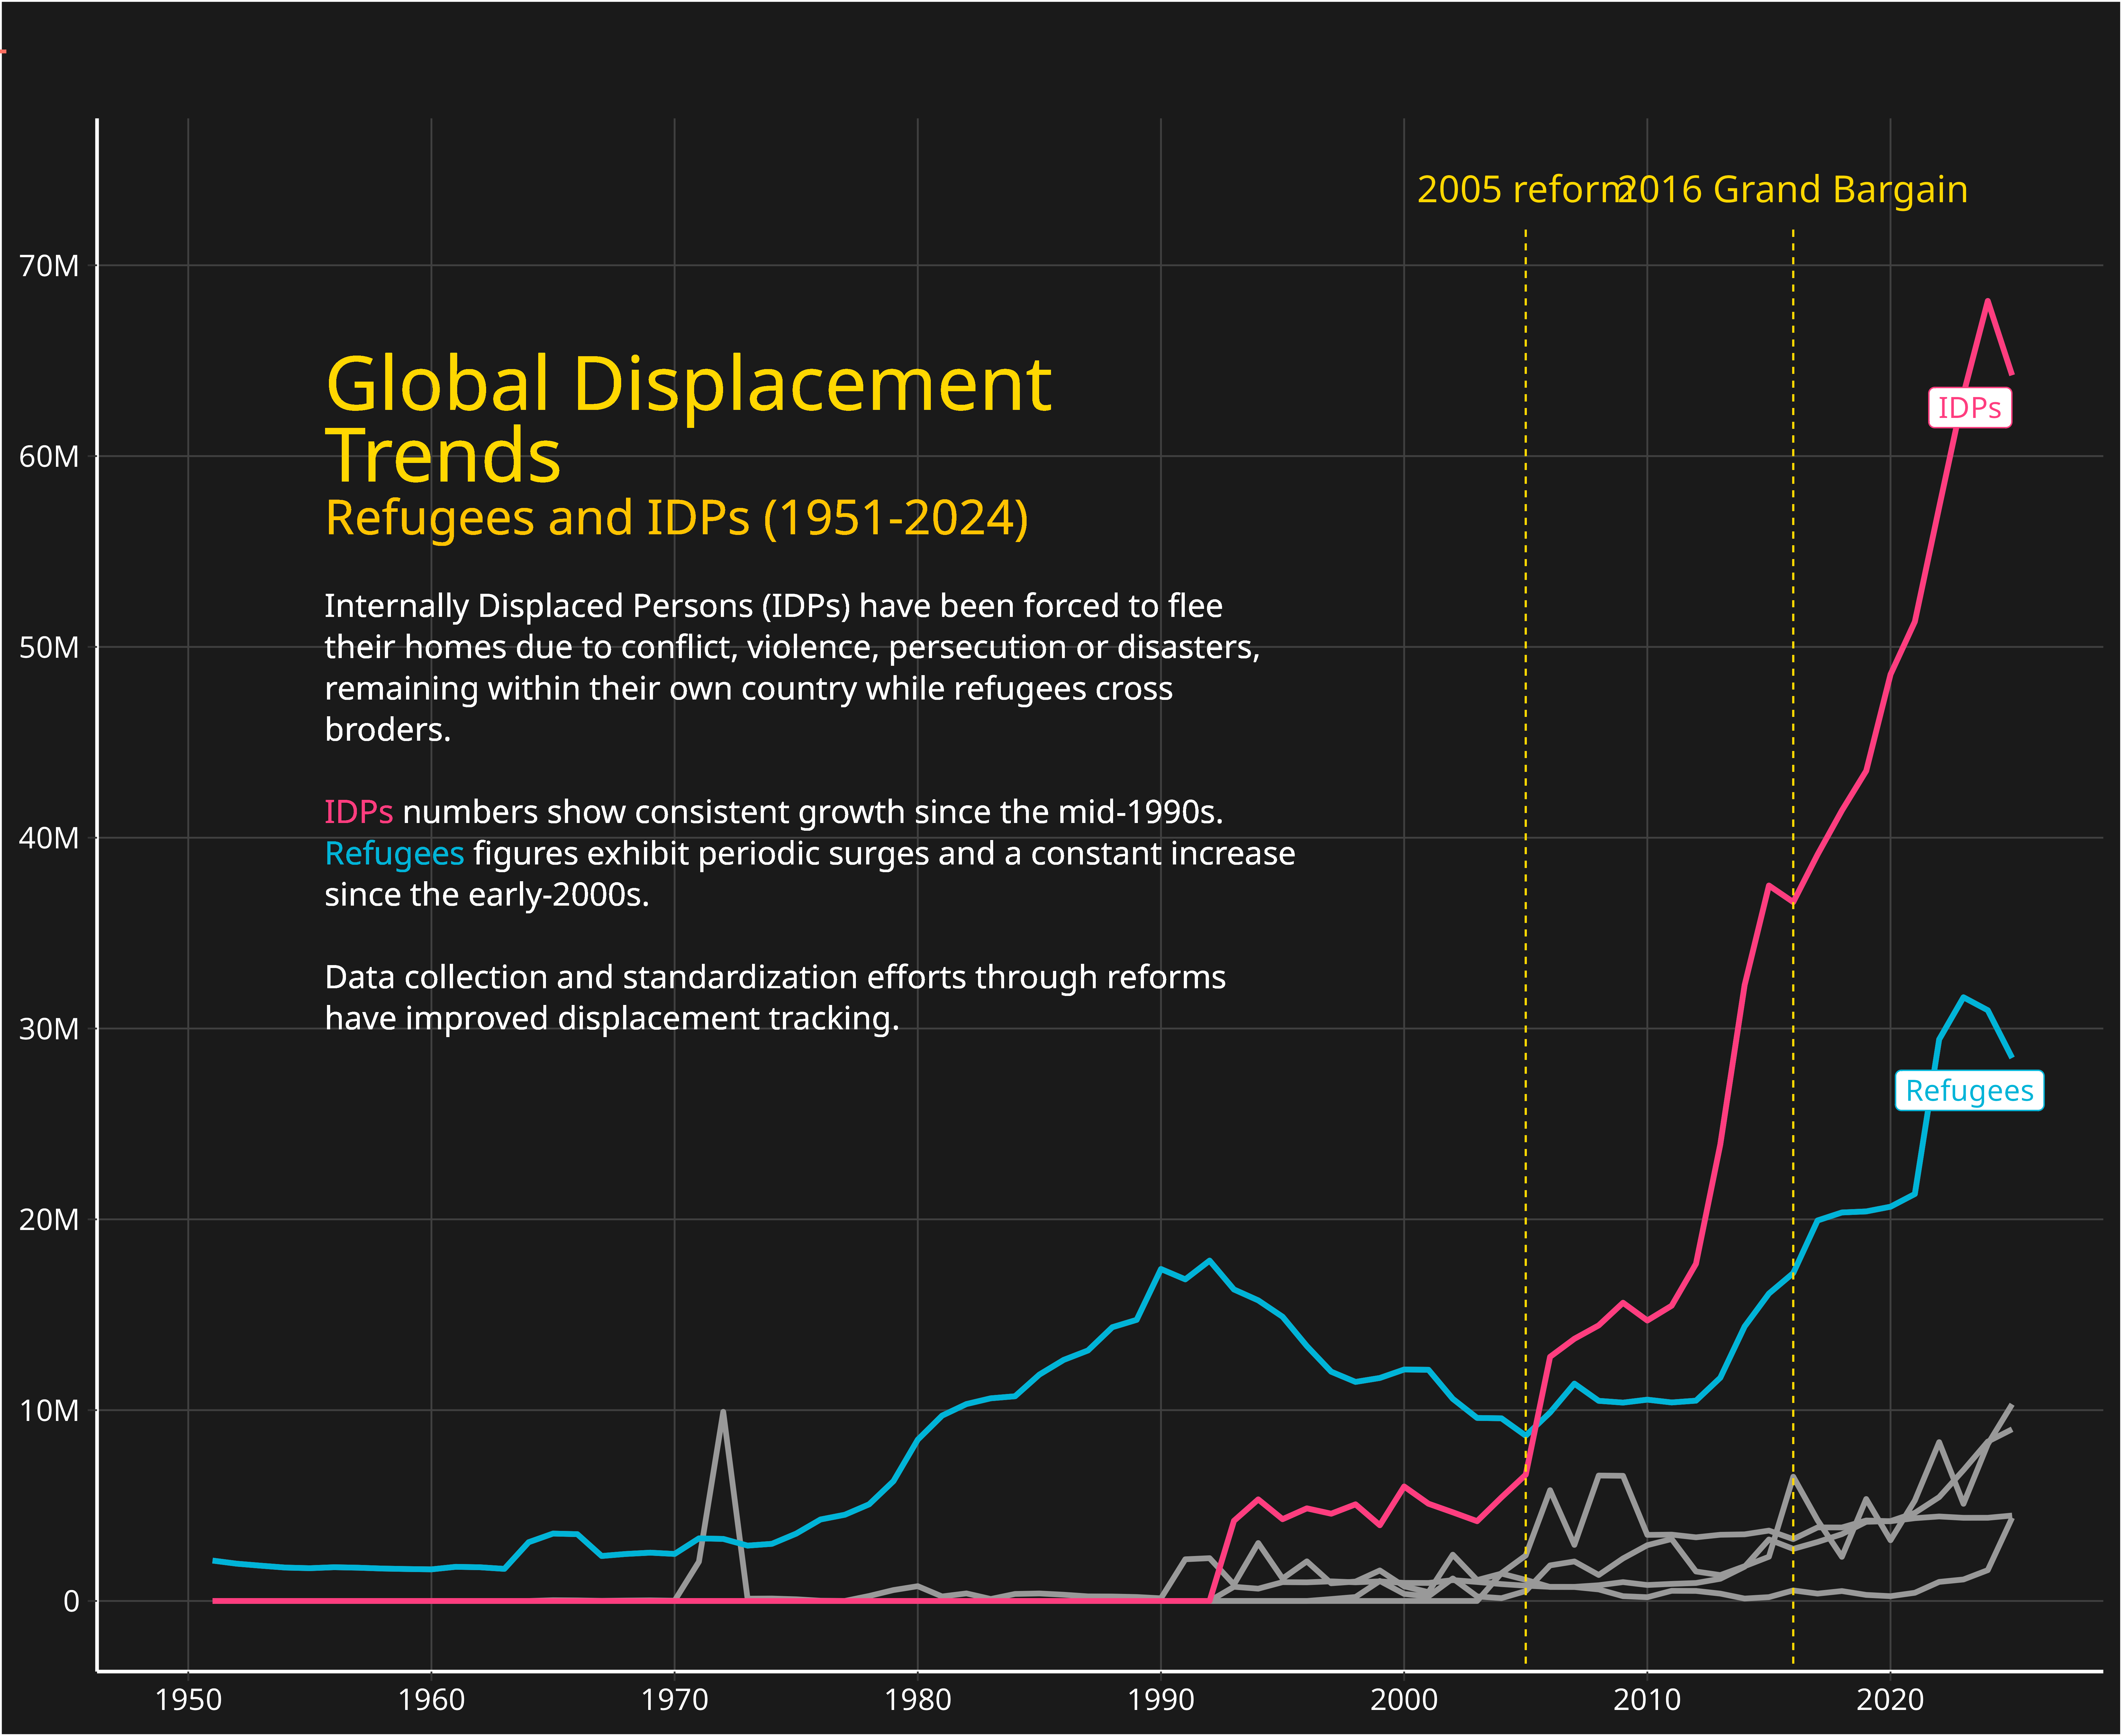Screen dimensions: 2122x1736
Task: Click the 1950 x-axis year label
Action: (x=188, y=1700)
